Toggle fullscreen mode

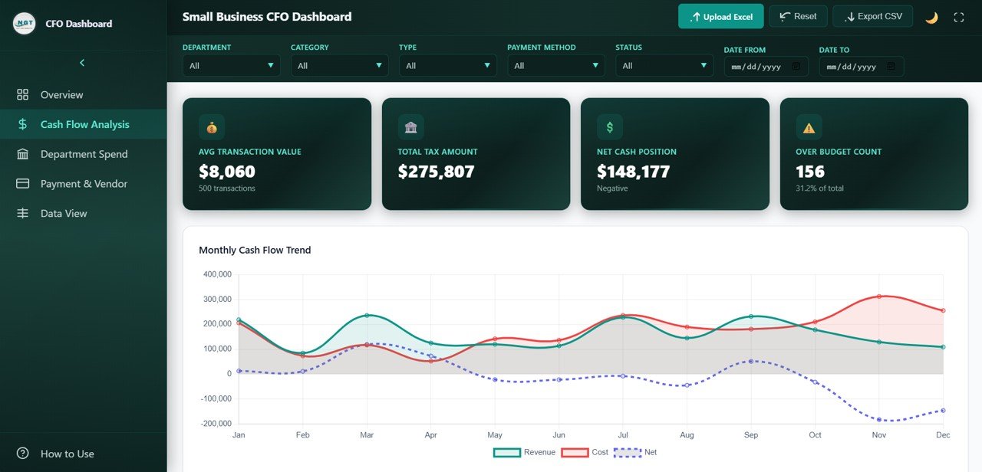pyautogui.click(x=960, y=16)
